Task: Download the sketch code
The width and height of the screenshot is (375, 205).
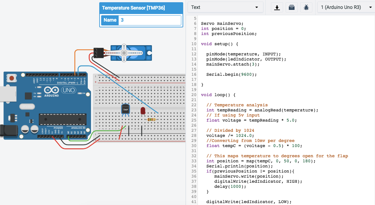Action: click(277, 7)
